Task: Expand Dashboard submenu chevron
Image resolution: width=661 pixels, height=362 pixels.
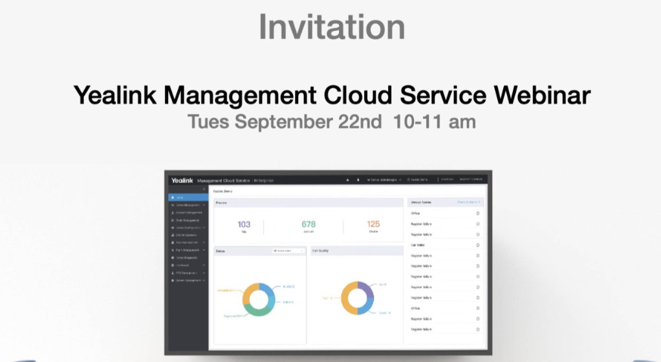Action: point(204,266)
